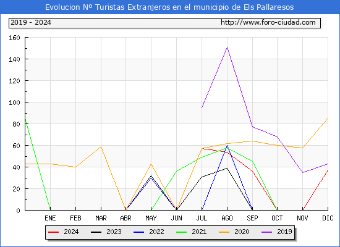Image resolution: width=340 pixels, height=247 pixels.
Task: Click the black 2023 legend swatch
Action: coord(96,232)
